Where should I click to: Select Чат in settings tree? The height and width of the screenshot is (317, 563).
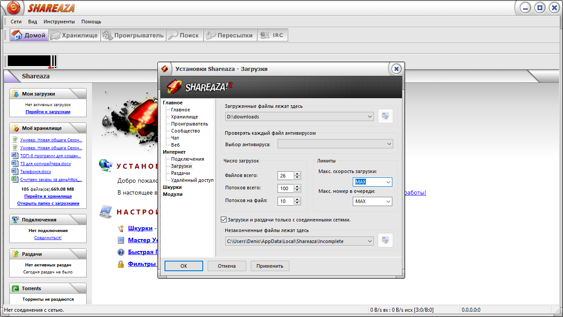point(175,138)
